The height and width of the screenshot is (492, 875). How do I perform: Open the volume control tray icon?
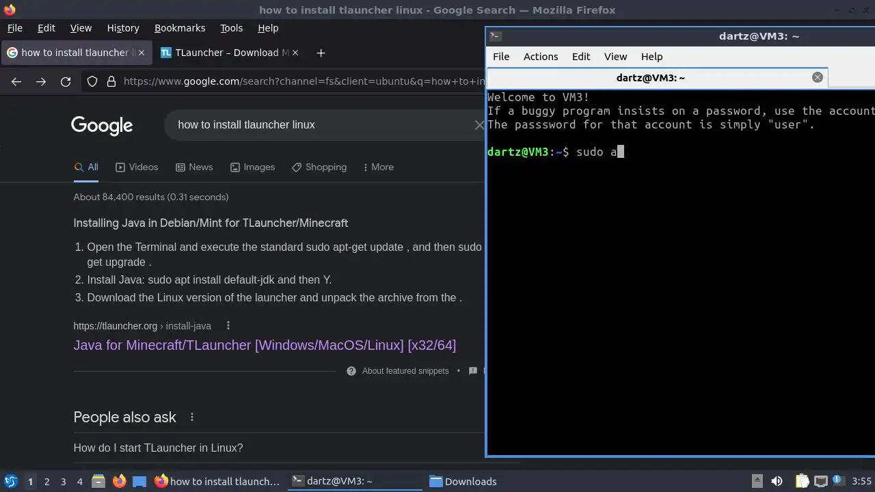(x=777, y=481)
